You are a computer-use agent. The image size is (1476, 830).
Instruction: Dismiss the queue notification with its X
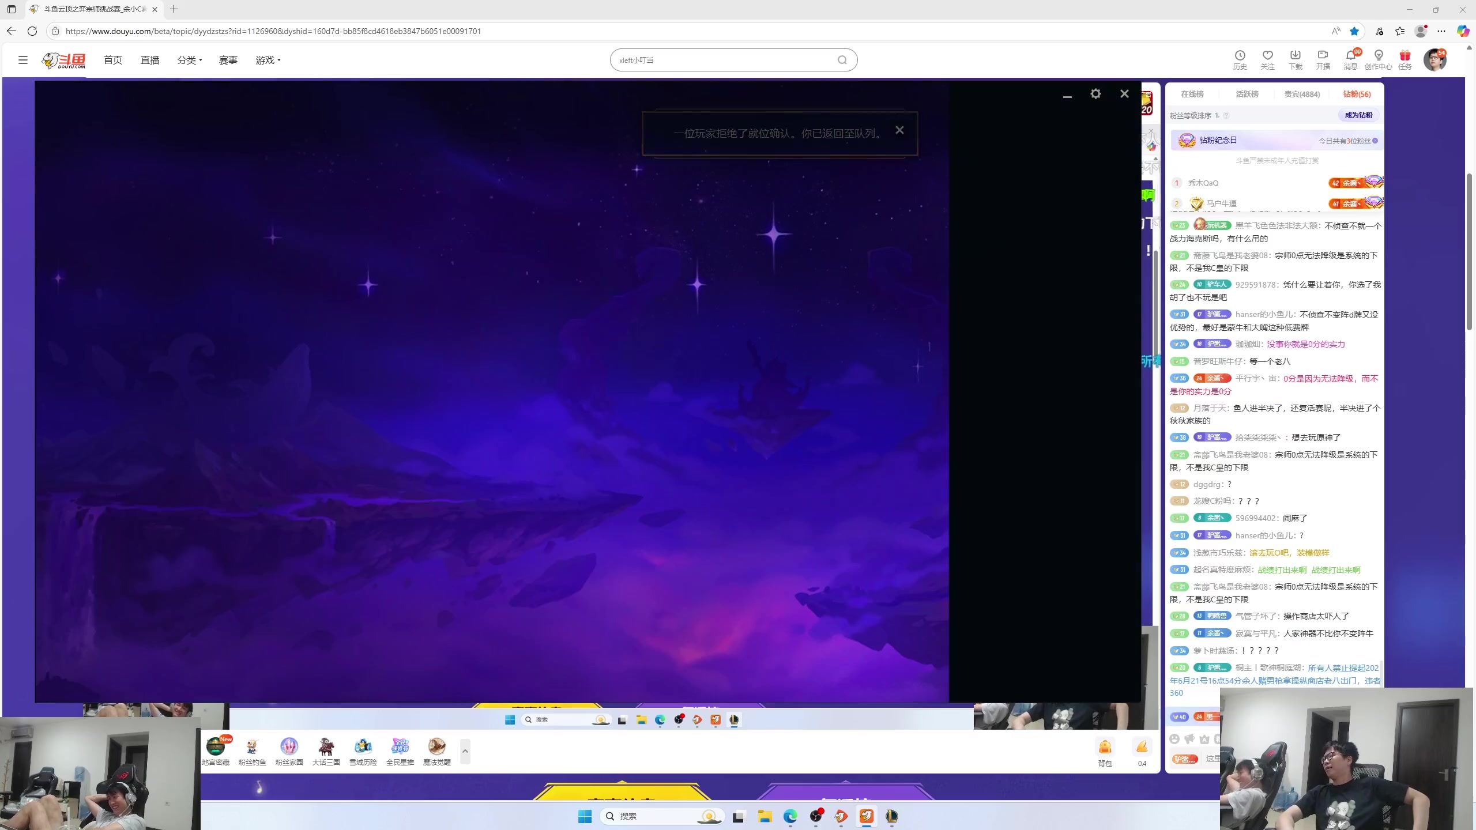[899, 130]
